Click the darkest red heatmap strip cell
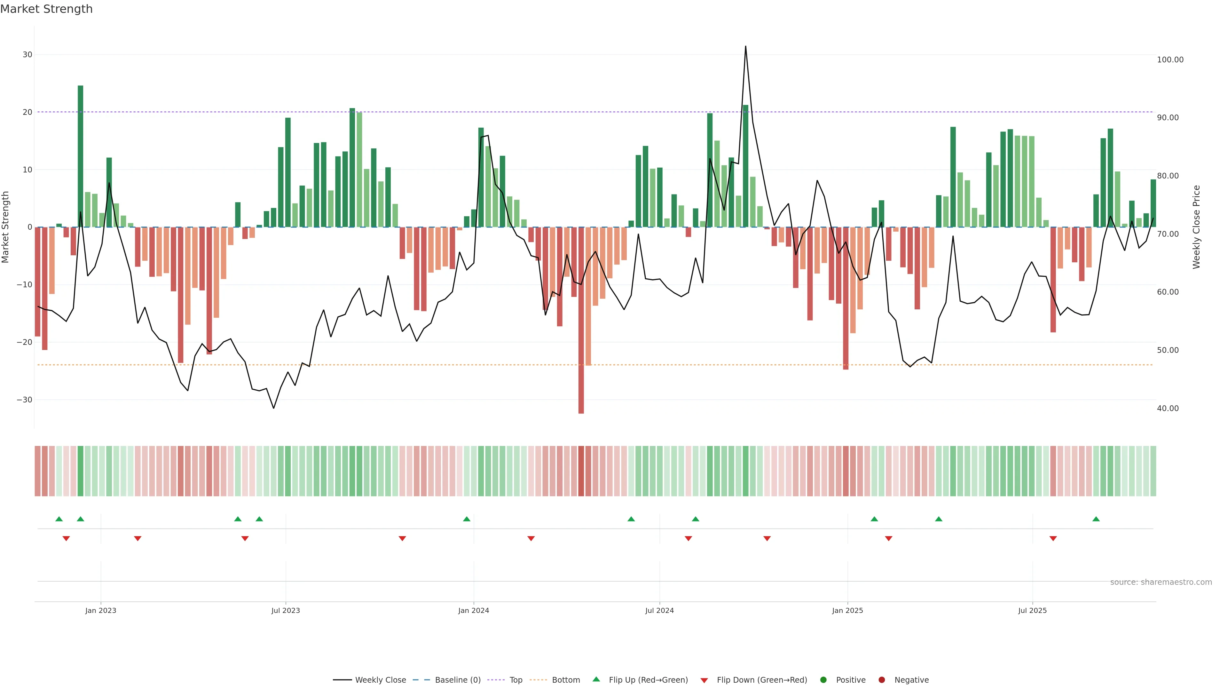Image resolution: width=1228 pixels, height=691 pixels. point(581,471)
